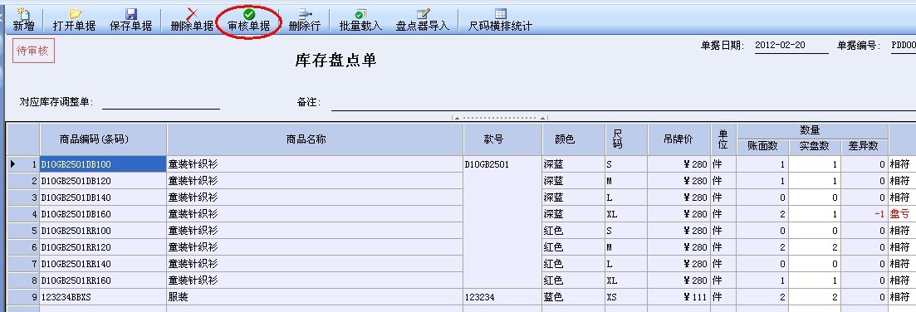The image size is (916, 312).
Task: Click cell D10GB2501RR100 barcode
Action: click(x=103, y=231)
